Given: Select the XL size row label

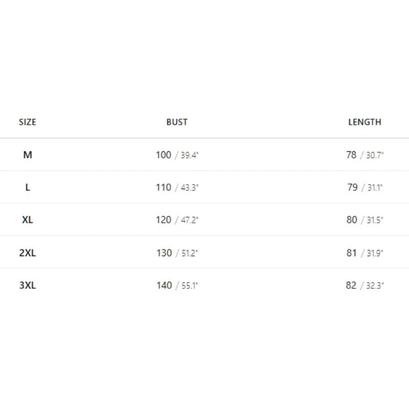Looking at the screenshot, I should coord(28,220).
